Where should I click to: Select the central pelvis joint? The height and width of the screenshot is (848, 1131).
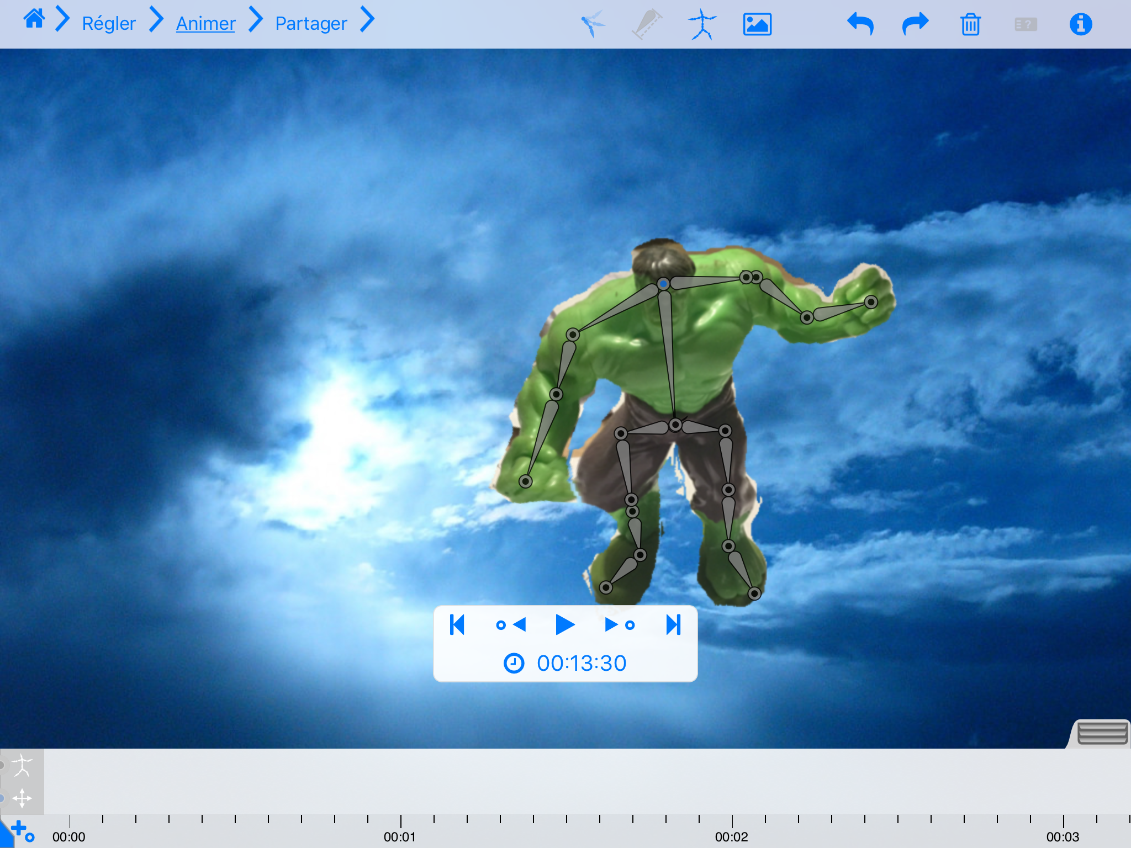click(675, 425)
